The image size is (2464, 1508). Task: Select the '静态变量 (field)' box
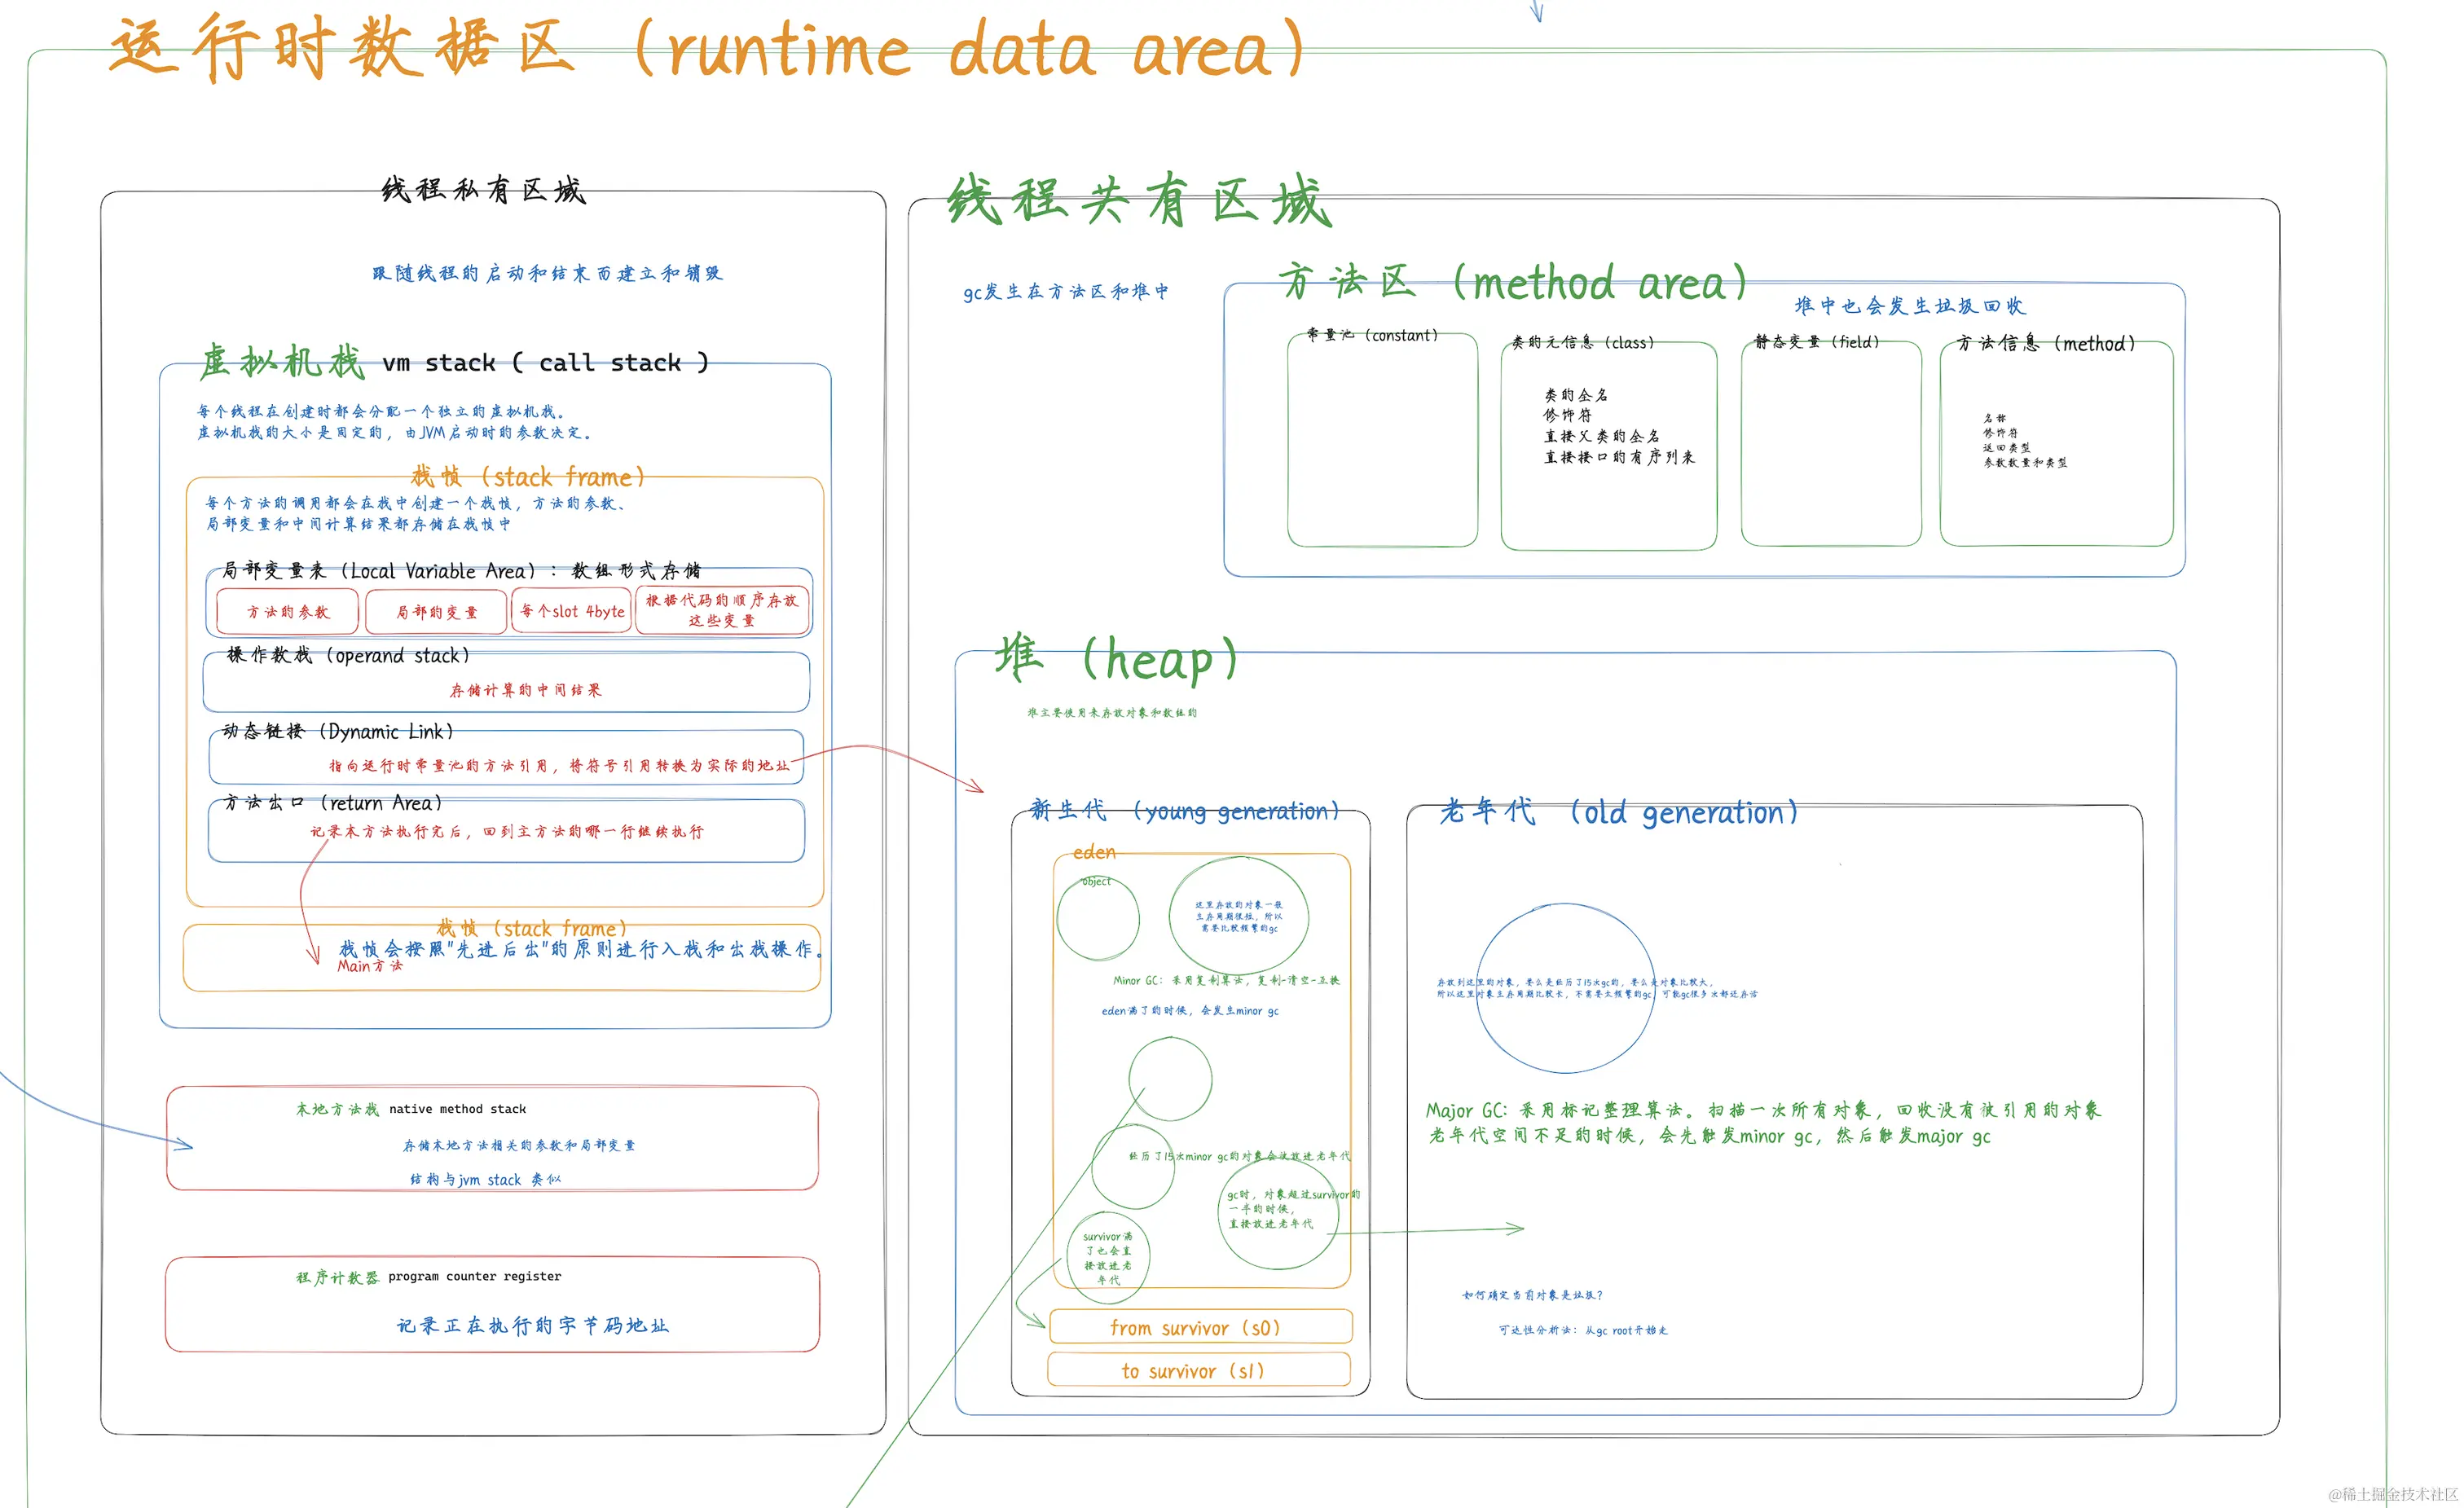point(1830,445)
